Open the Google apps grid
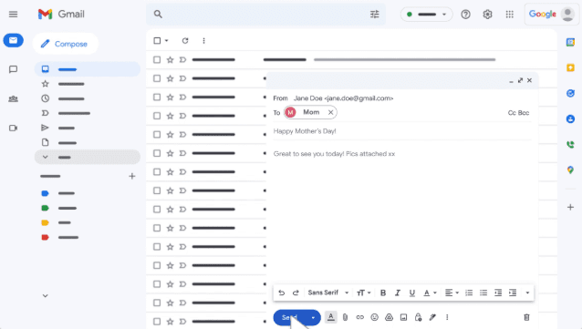 [x=510, y=14]
